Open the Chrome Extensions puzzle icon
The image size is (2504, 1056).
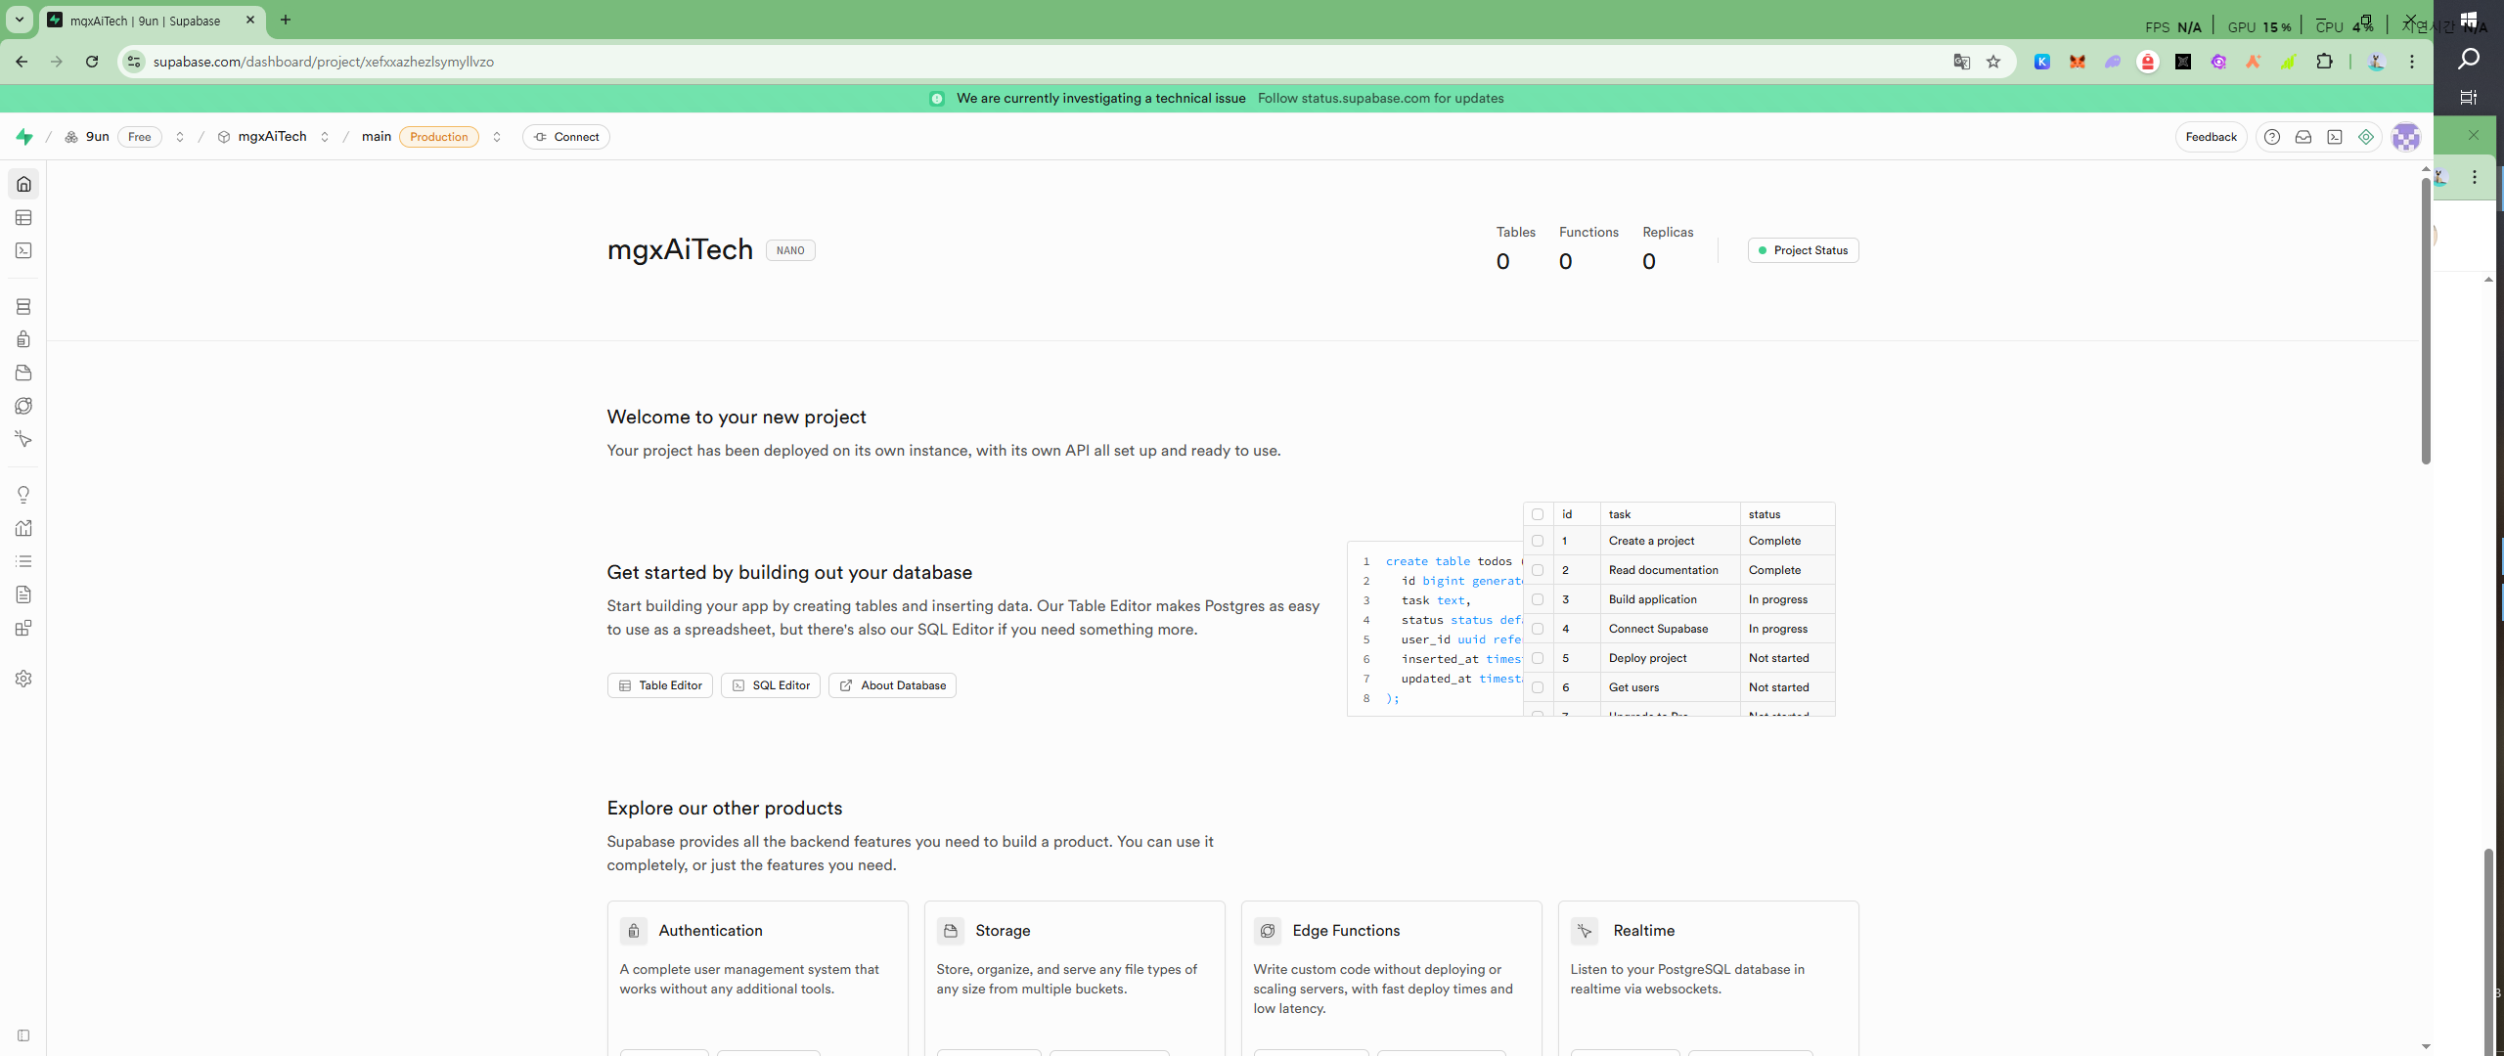coord(2325,62)
